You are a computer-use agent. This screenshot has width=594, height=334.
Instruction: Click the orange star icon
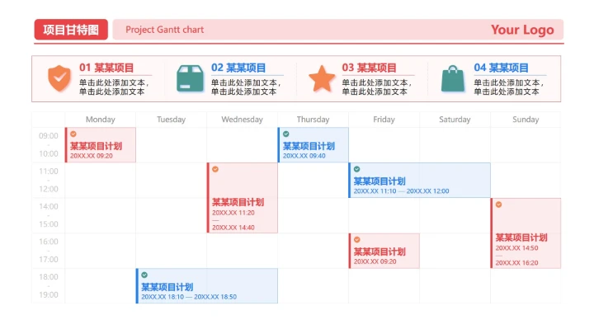[x=322, y=78]
